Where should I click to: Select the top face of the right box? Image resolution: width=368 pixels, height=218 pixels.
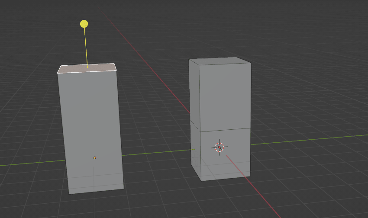[221, 61]
